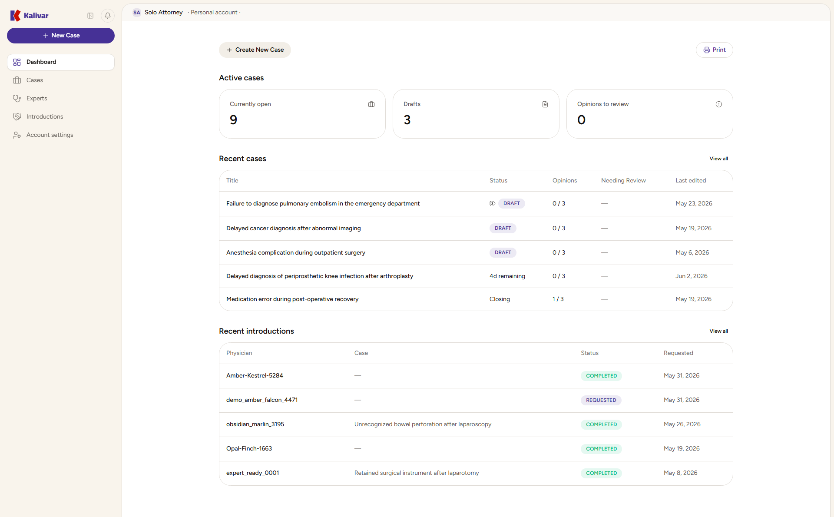Image resolution: width=834 pixels, height=517 pixels.
Task: Click the Create New Case button
Action: pyautogui.click(x=255, y=50)
